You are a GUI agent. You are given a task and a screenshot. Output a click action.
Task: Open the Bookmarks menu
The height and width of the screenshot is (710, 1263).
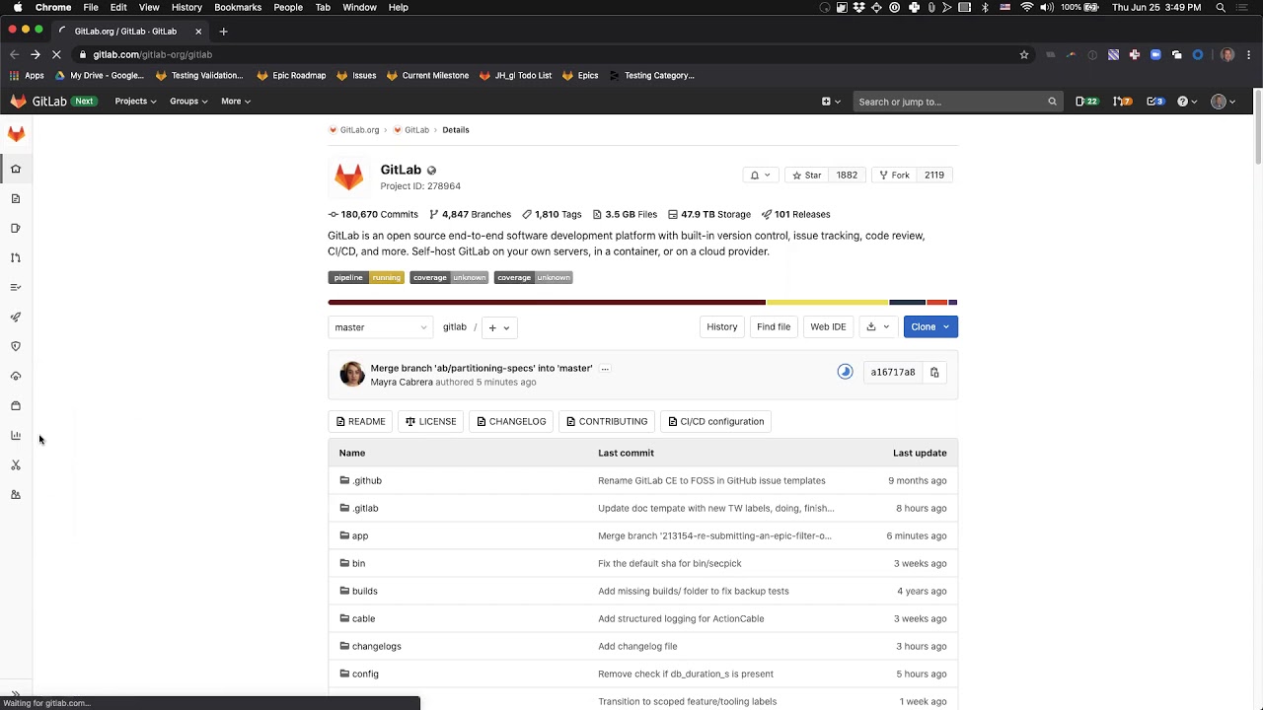pyautogui.click(x=238, y=7)
